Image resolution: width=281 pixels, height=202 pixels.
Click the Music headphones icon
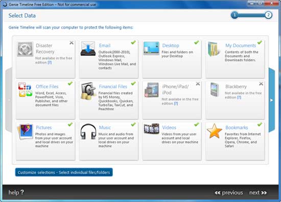pyautogui.click(x=88, y=132)
